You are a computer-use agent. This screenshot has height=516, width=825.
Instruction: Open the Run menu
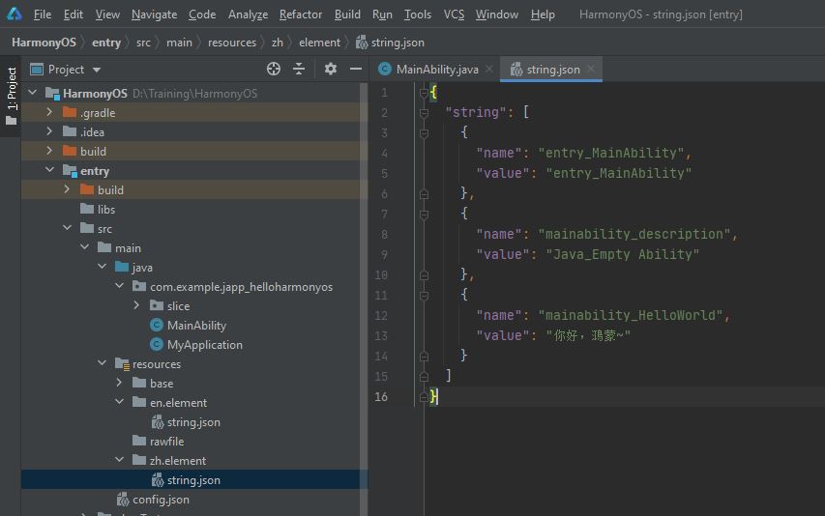point(382,14)
